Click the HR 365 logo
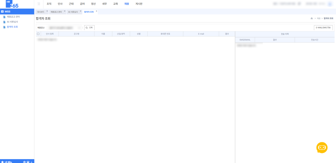The width and height of the screenshot is (336, 163). 12,4
